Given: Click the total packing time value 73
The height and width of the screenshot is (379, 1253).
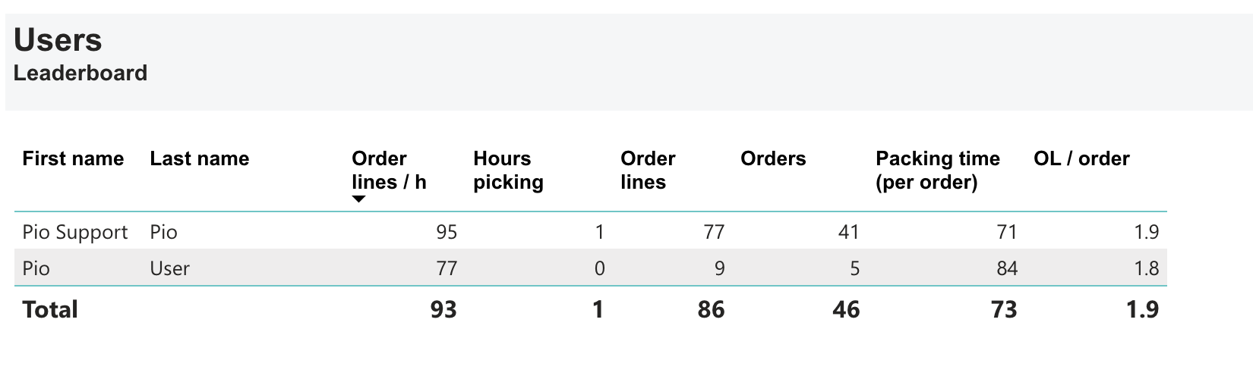Looking at the screenshot, I should [1004, 309].
